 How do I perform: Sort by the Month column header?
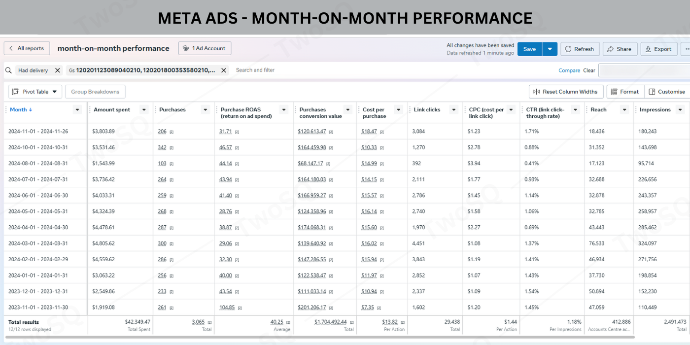pyautogui.click(x=21, y=109)
